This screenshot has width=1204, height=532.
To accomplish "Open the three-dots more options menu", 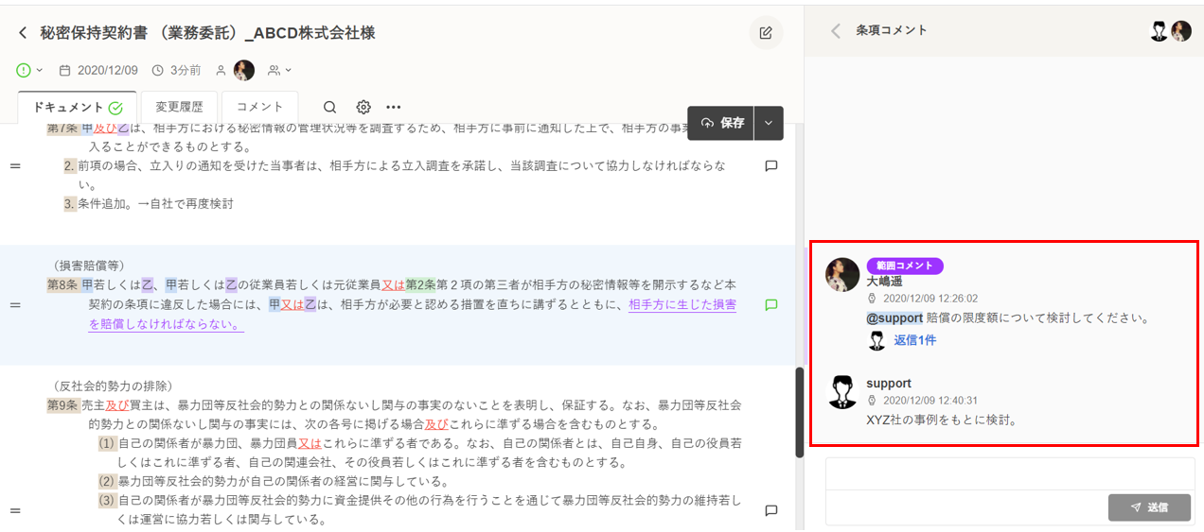I will [394, 108].
